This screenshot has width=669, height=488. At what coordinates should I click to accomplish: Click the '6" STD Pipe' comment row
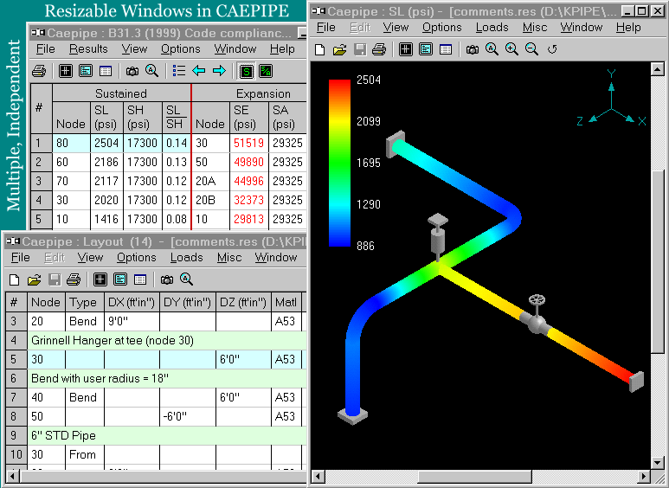point(167,435)
